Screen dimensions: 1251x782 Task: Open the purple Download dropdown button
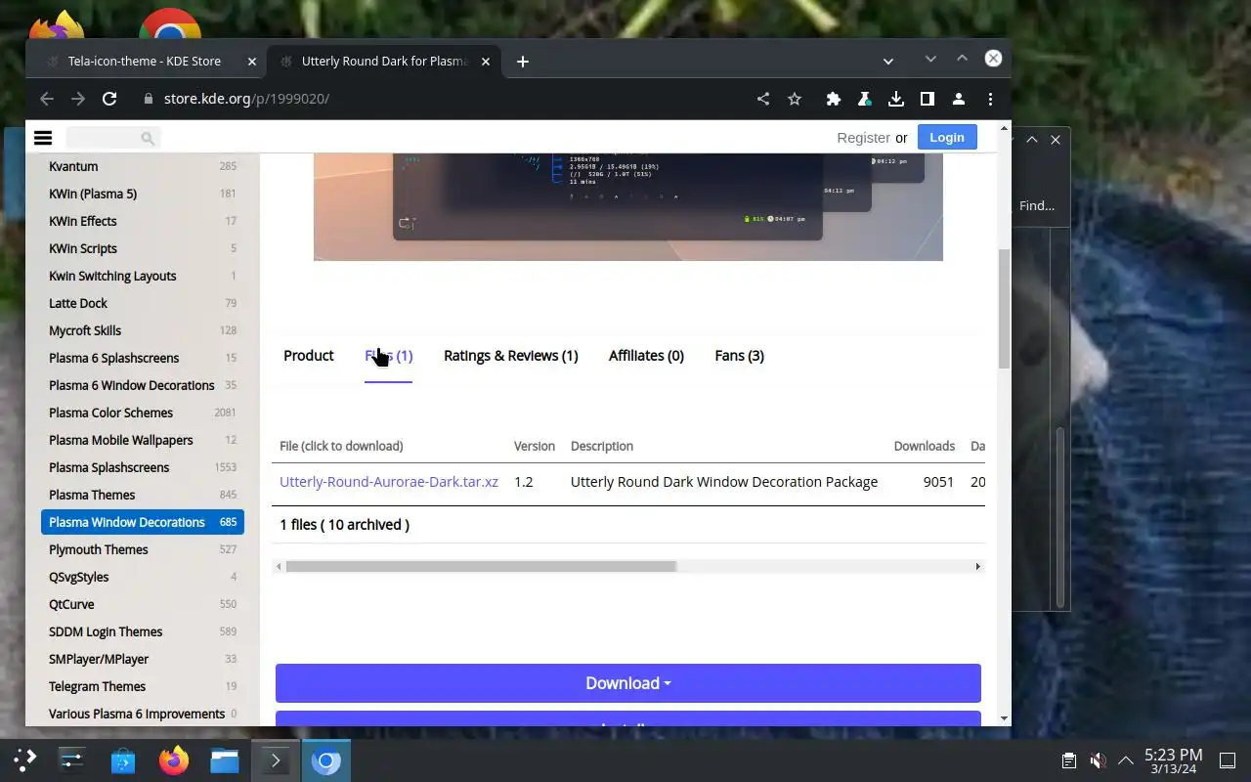tap(628, 683)
